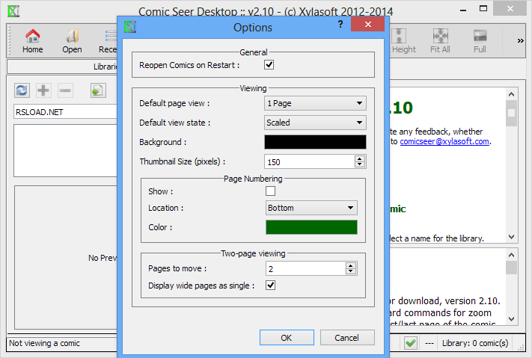Increase Pages to move with up arrow
532x358 pixels.
[351, 265]
